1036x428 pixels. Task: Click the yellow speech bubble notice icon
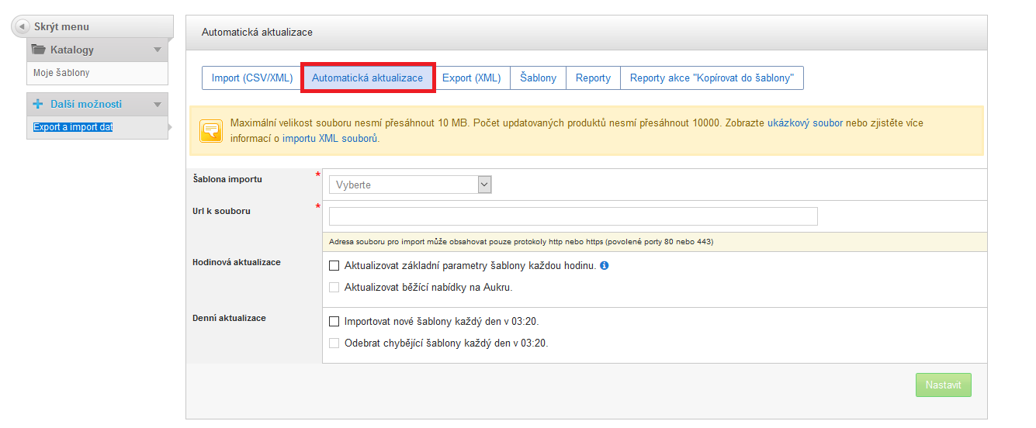click(210, 130)
